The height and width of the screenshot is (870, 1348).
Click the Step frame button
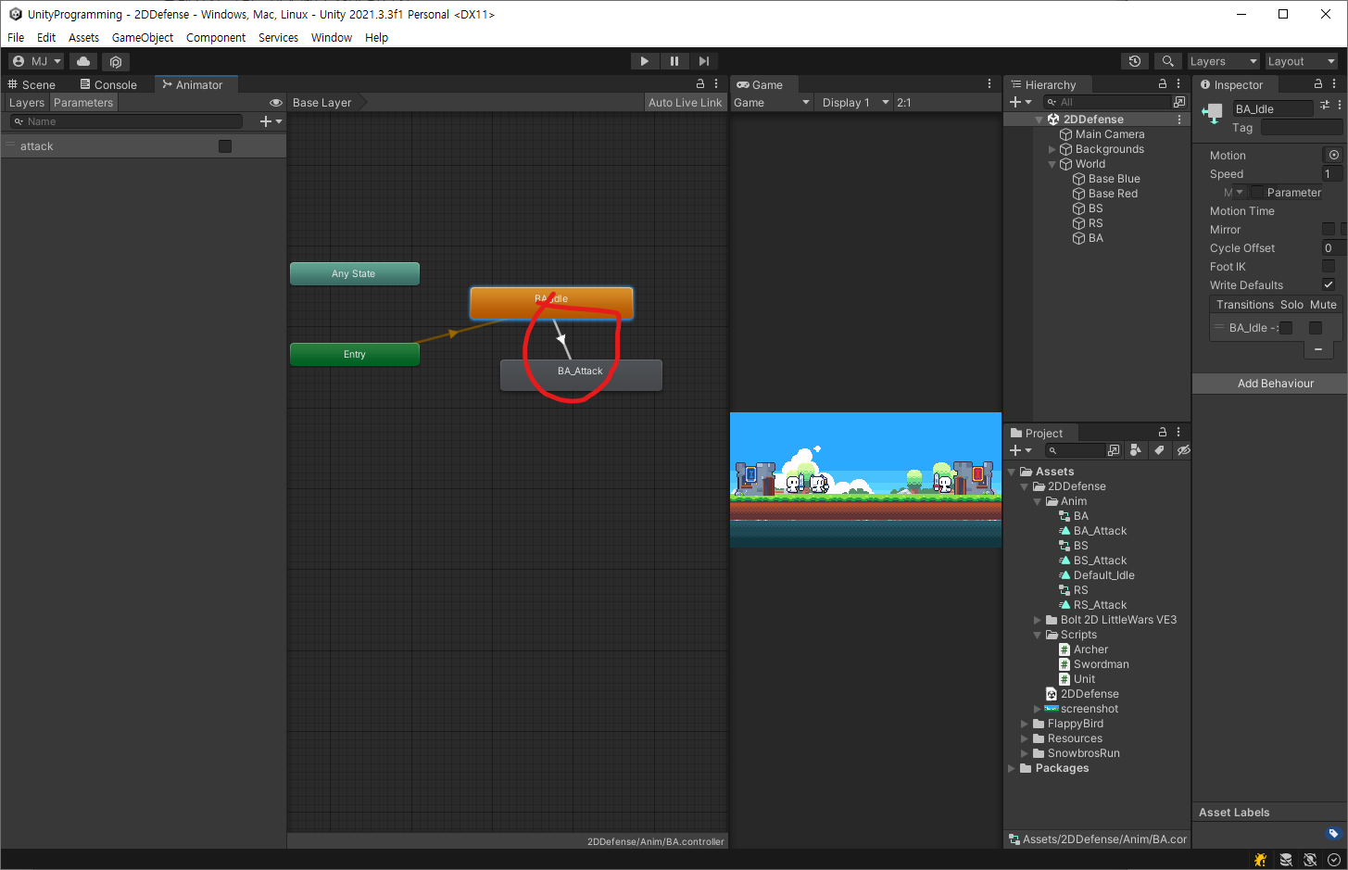[703, 61]
